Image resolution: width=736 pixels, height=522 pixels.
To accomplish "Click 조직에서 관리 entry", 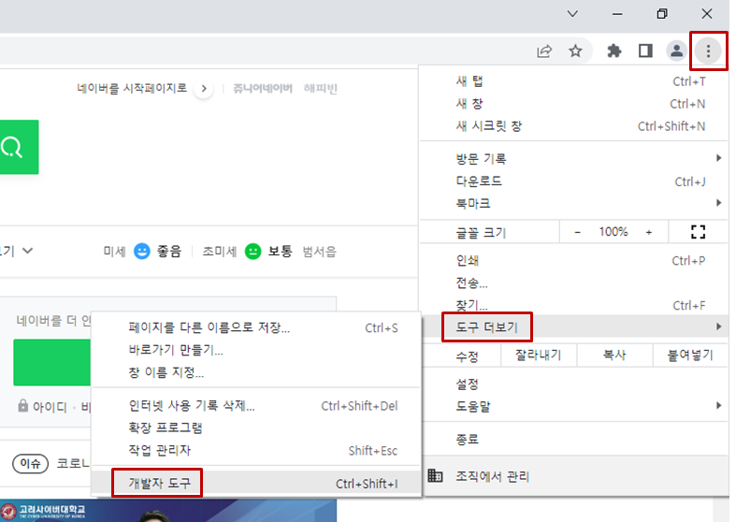I will click(574, 476).
